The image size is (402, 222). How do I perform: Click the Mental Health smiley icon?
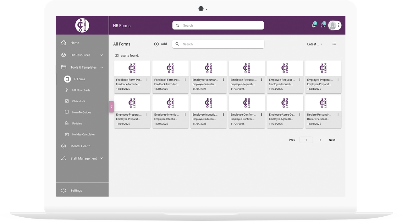[x=63, y=146]
